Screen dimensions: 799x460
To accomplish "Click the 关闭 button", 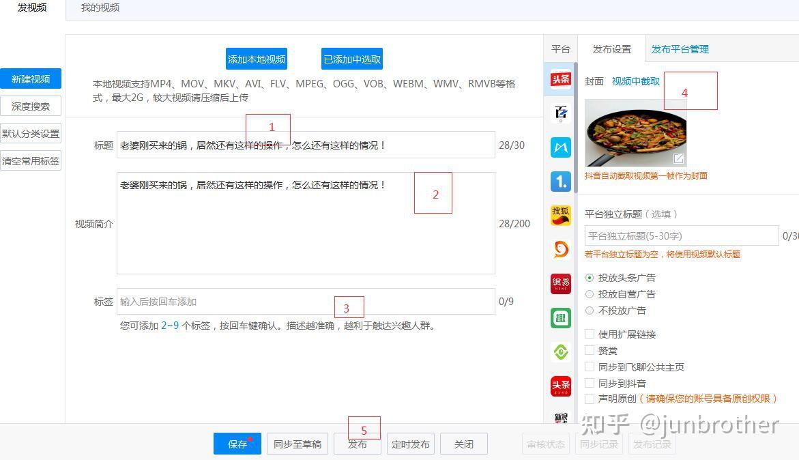I will tap(464, 444).
